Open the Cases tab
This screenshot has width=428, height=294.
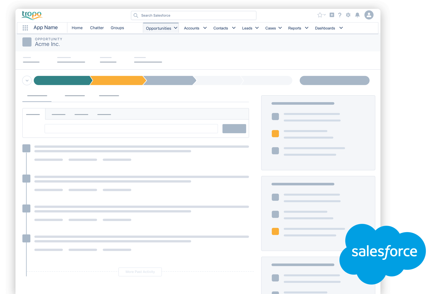tap(270, 28)
